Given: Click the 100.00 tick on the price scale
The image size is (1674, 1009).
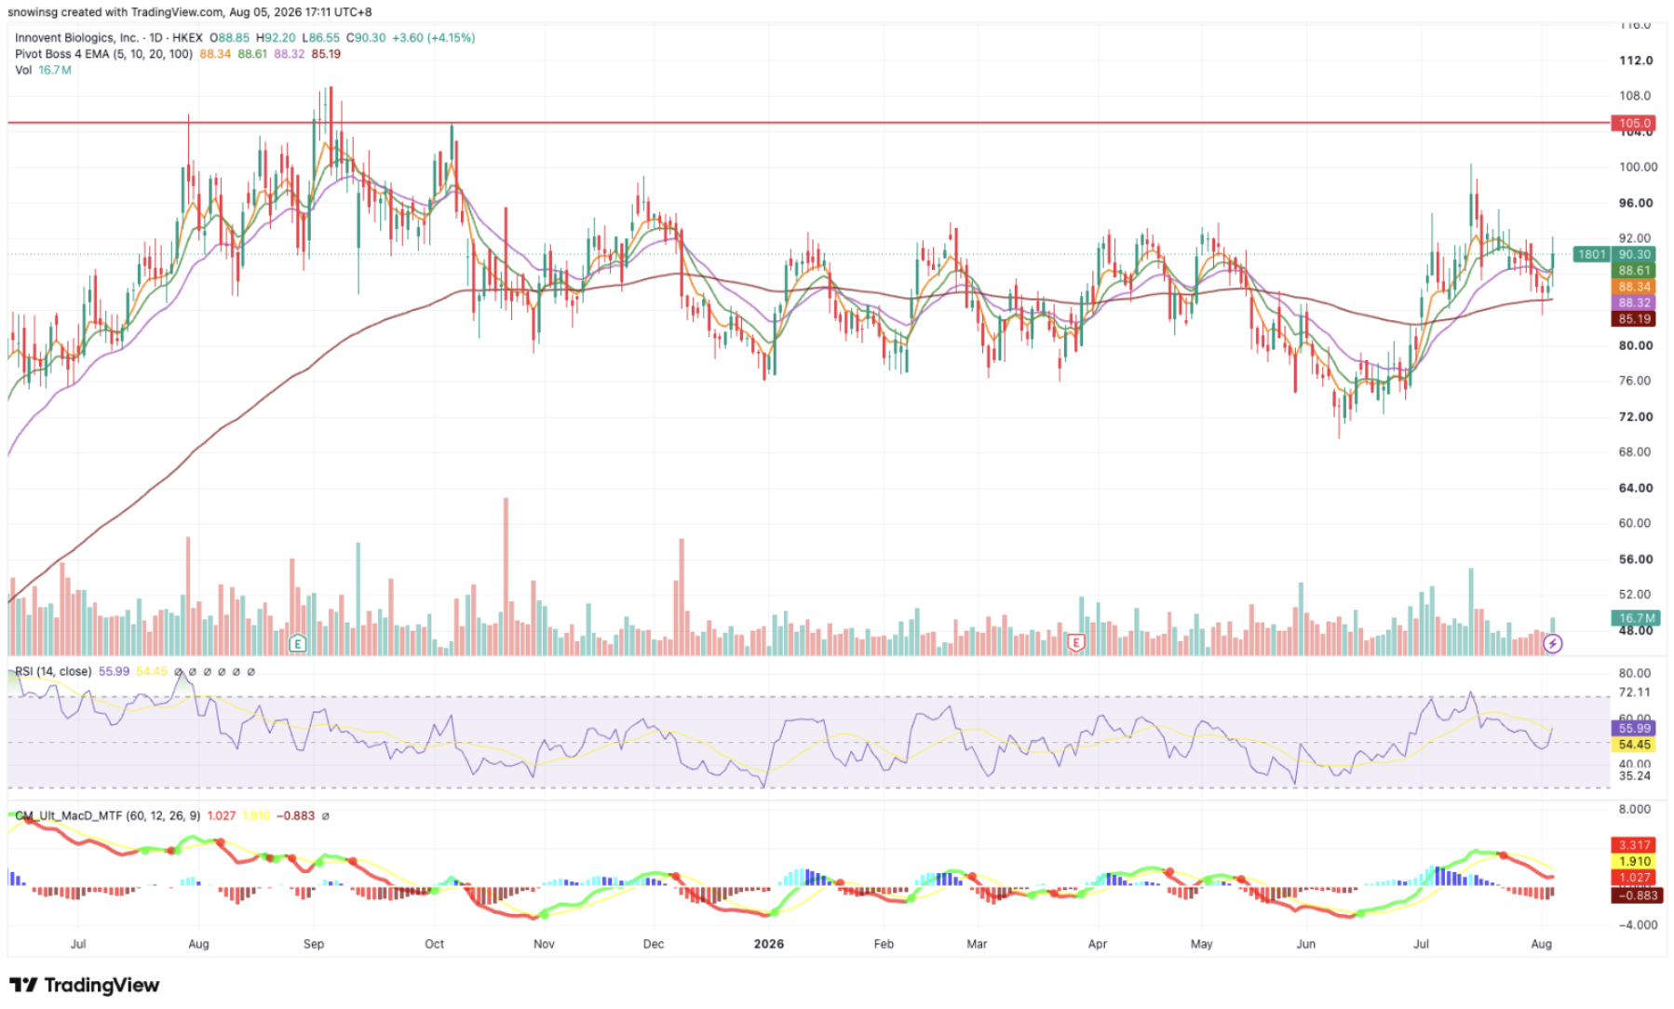Looking at the screenshot, I should pos(1638,168).
